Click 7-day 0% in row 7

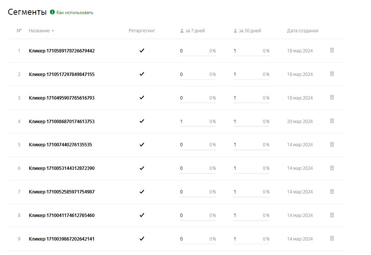212,192
